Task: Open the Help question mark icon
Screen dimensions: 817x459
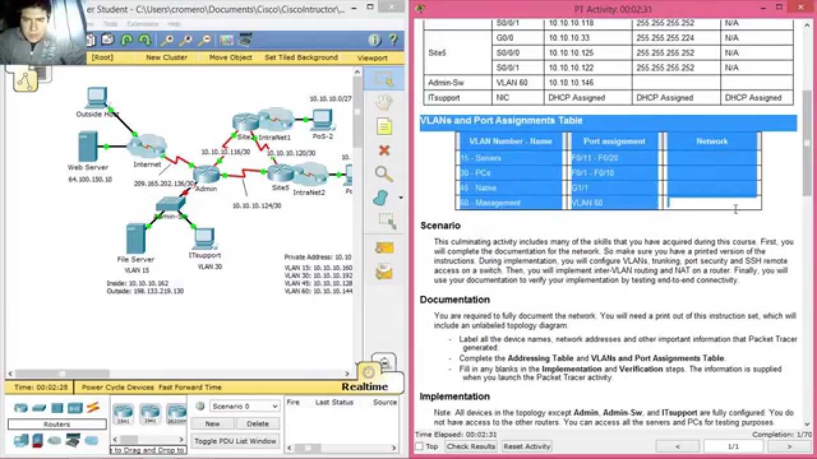Action: (x=393, y=40)
